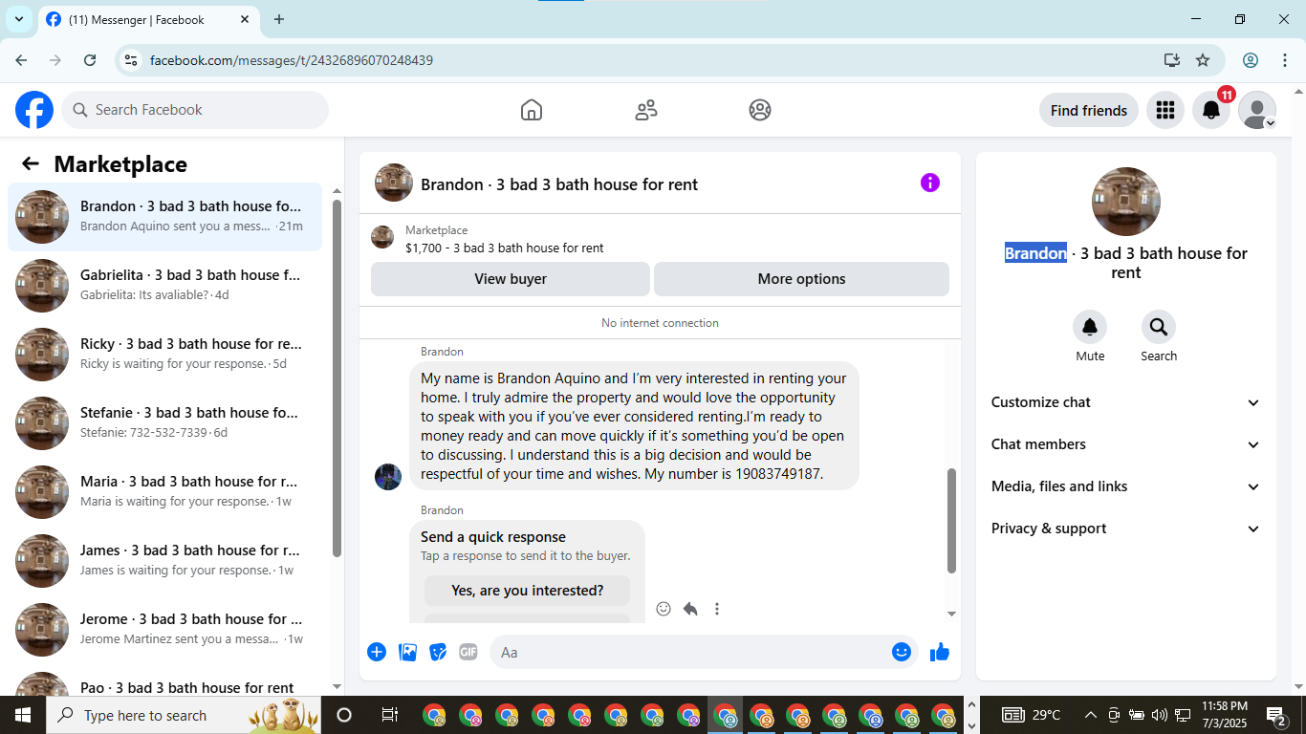Click listing thumbnail in right panel
1306x734 pixels.
point(1126,202)
